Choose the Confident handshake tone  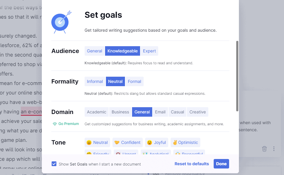(128, 142)
